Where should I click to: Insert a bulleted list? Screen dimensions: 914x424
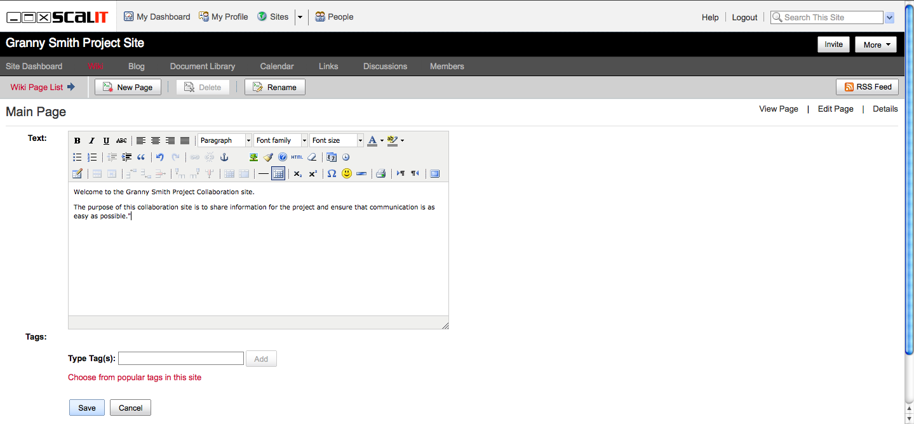pyautogui.click(x=77, y=157)
